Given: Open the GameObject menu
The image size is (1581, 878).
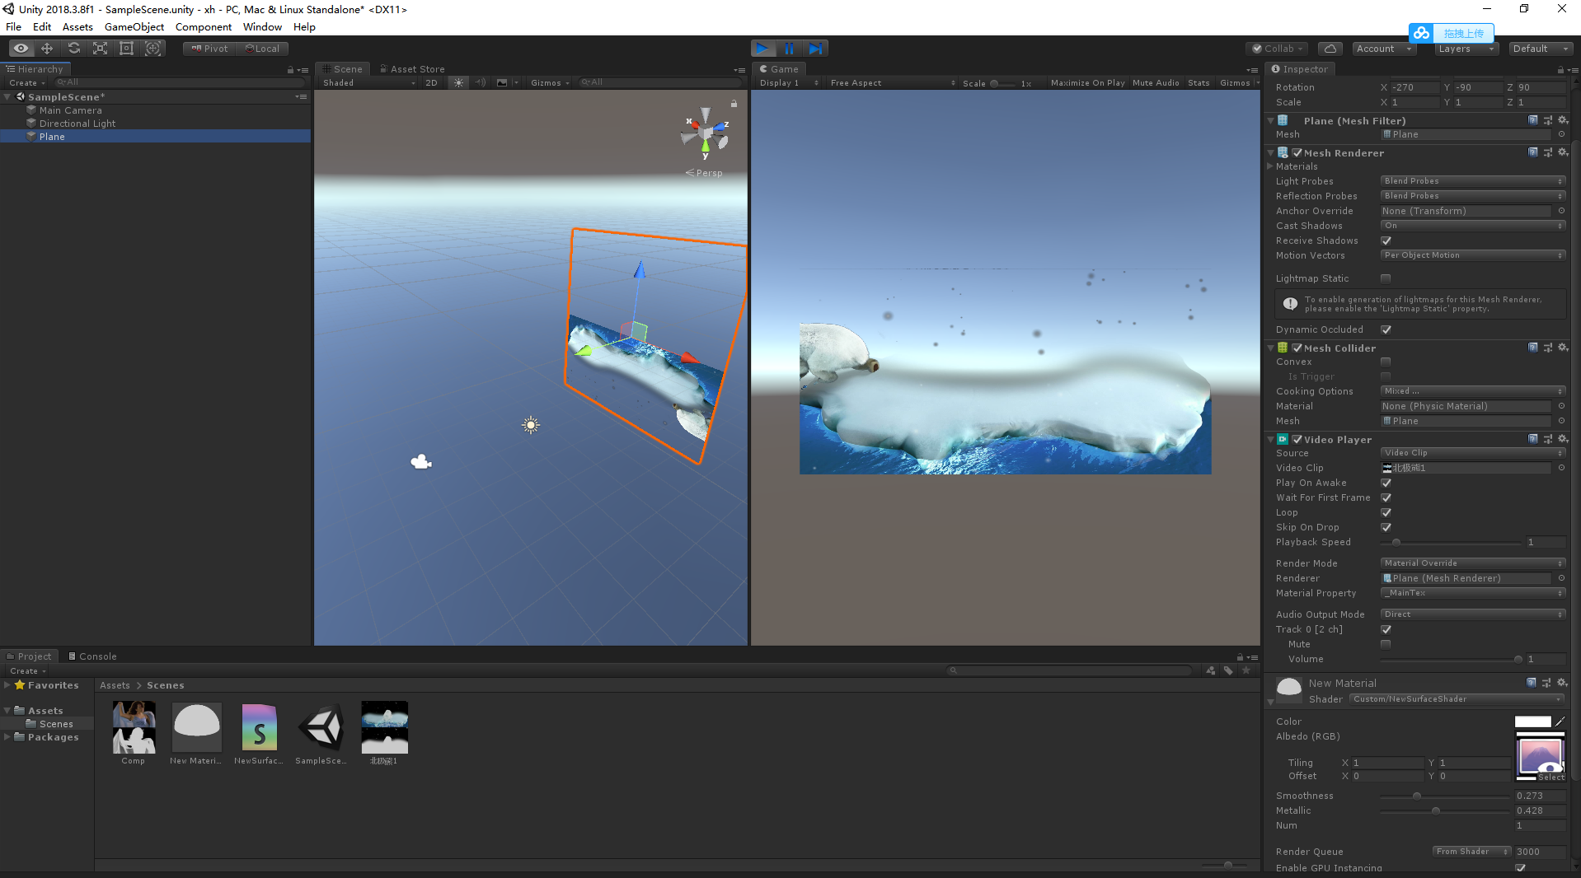Looking at the screenshot, I should point(134,26).
